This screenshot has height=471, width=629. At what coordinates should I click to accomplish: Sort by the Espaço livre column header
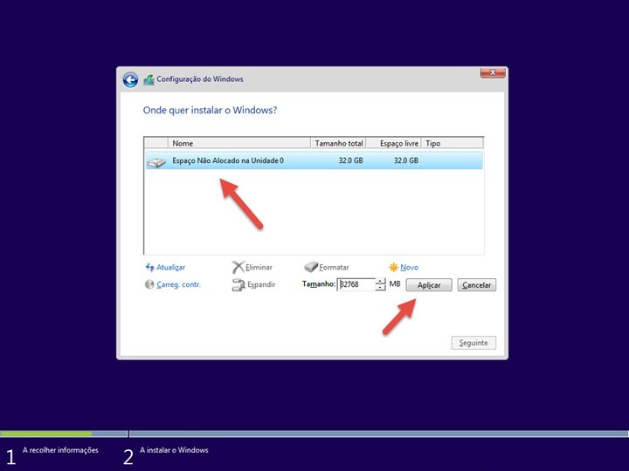[x=393, y=143]
